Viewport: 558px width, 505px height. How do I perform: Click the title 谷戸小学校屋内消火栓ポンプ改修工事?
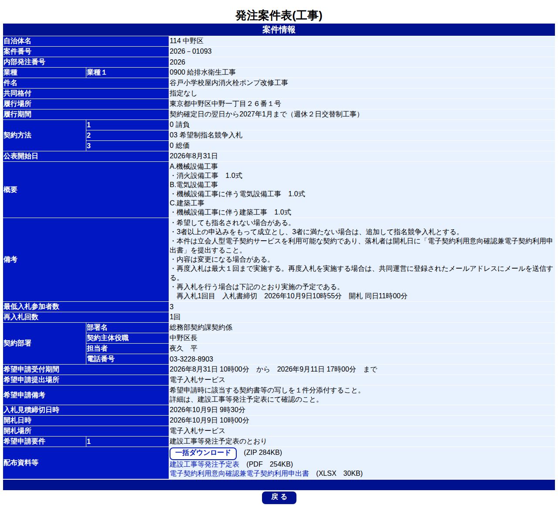pyautogui.click(x=229, y=83)
